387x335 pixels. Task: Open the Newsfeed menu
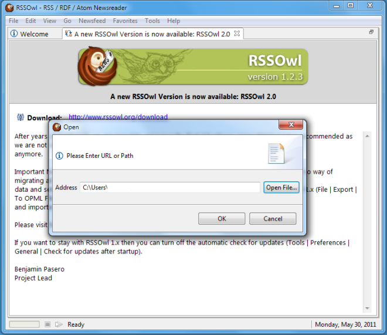click(92, 21)
